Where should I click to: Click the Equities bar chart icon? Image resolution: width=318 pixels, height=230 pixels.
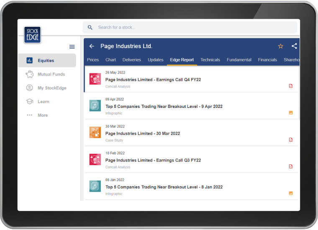[29, 60]
